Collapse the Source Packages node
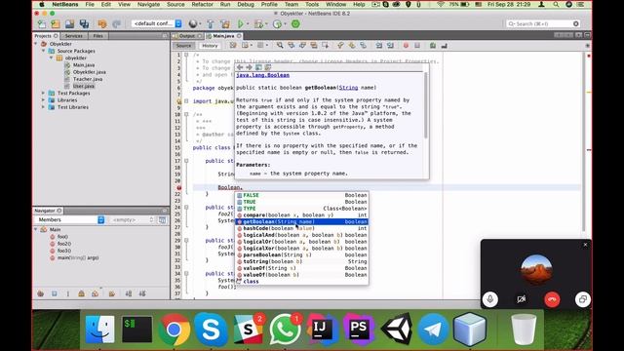 tap(44, 51)
